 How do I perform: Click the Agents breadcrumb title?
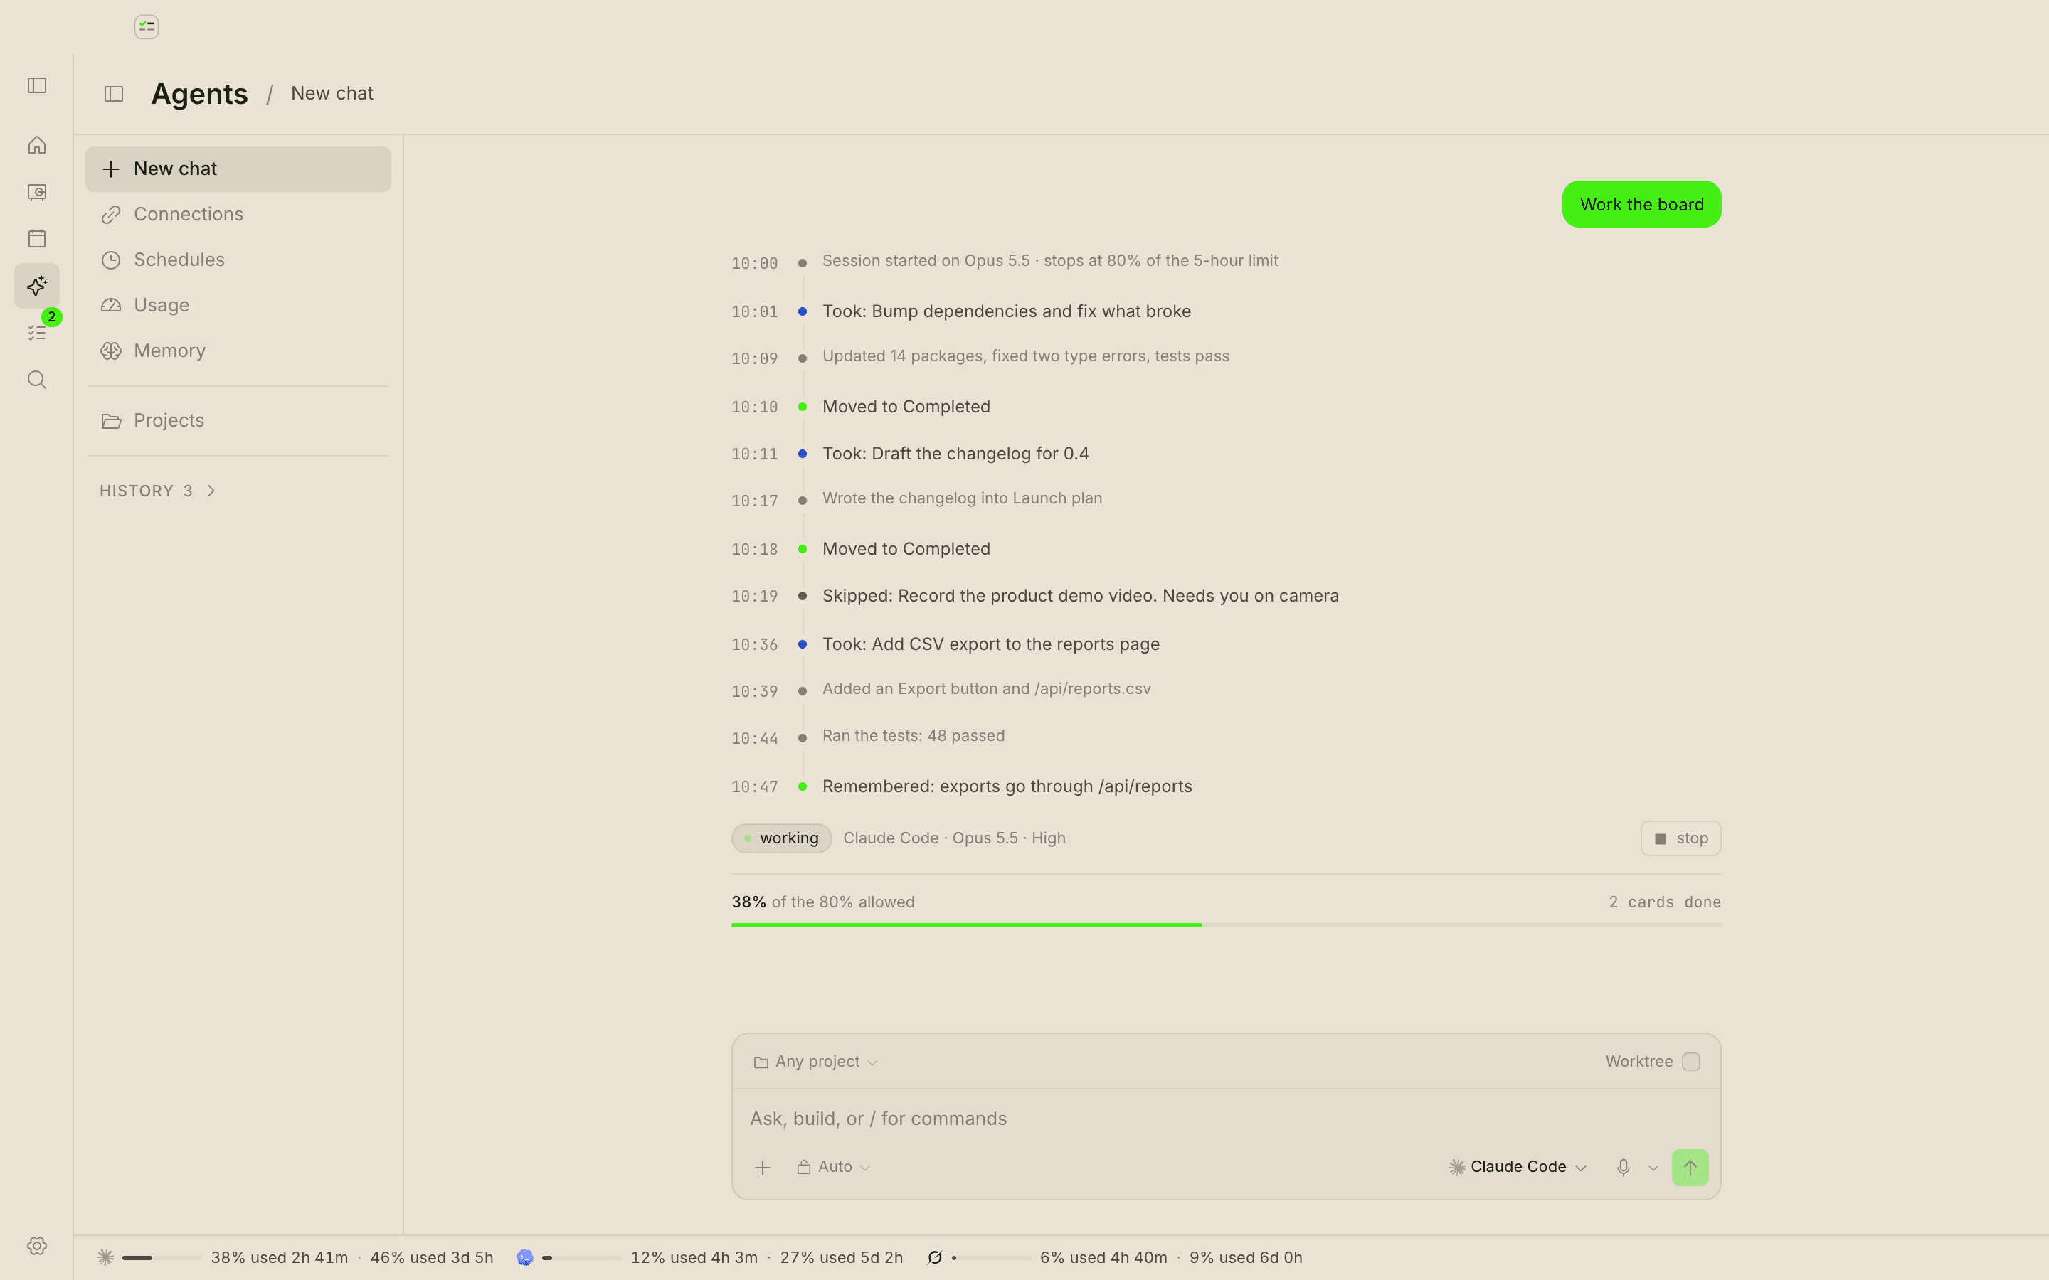point(199,93)
